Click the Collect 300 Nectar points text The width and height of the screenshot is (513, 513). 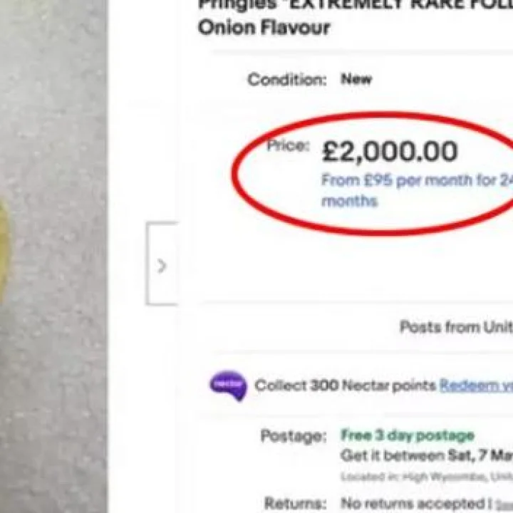[345, 385]
